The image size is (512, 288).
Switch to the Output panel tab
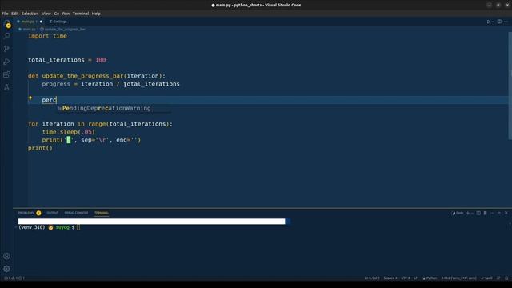coord(52,213)
